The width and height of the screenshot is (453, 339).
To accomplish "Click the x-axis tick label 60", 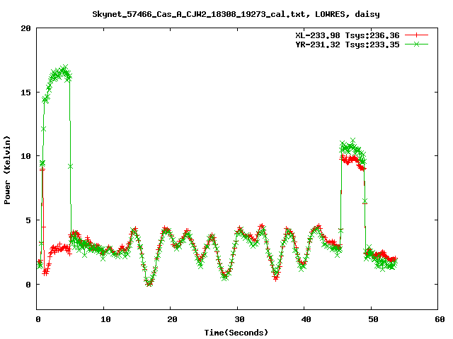I will (x=439, y=319).
